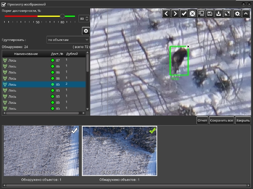The image size is (253, 189).
Task: Collapse toolbar with the up chevron
Action: click(x=246, y=14)
